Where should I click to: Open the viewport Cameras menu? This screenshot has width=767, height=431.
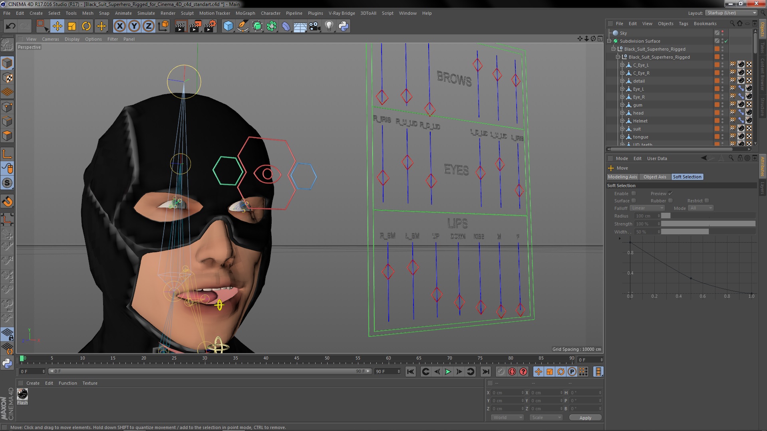(50, 39)
